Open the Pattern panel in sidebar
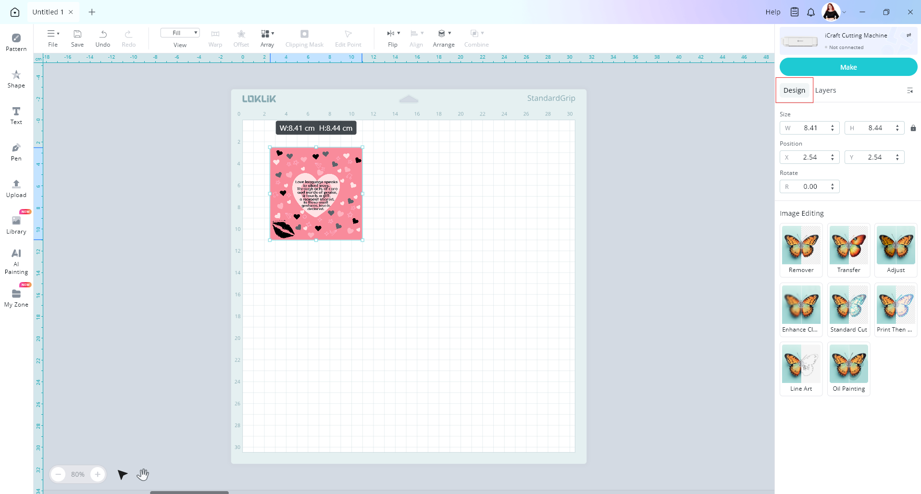 pos(16,42)
